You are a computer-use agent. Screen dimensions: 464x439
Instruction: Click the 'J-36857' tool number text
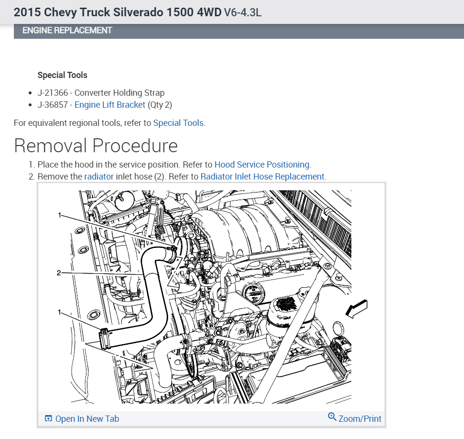pos(53,105)
